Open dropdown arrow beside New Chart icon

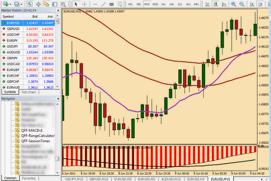[x=10, y=4]
